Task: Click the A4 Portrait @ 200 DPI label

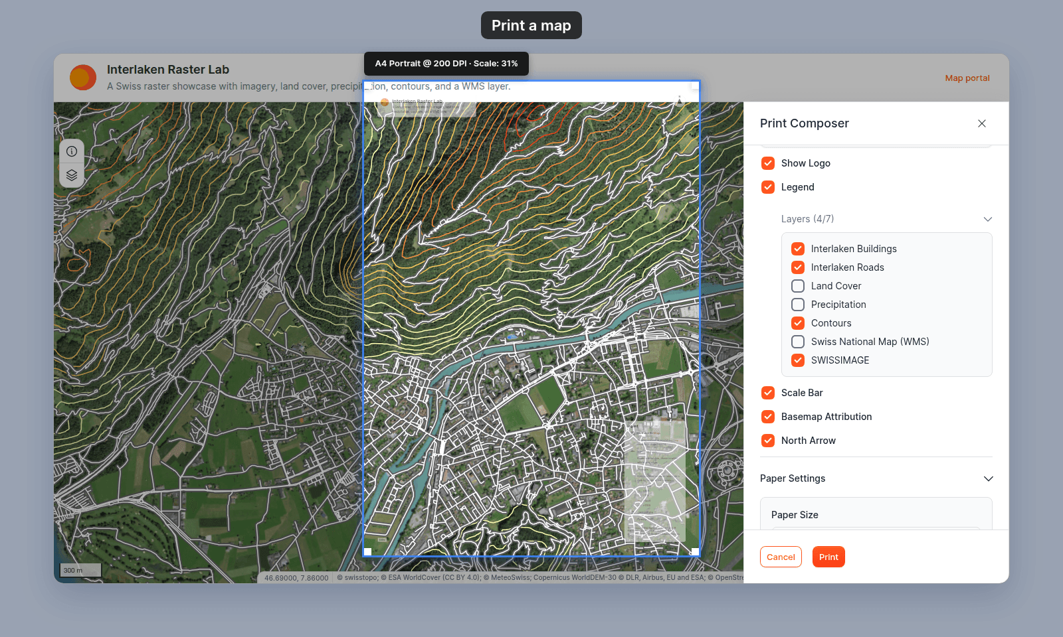Action: click(446, 64)
